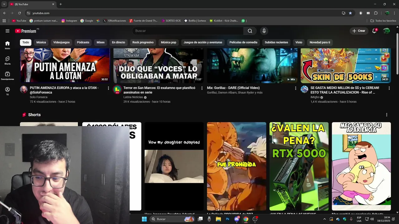399x224 pixels.
Task: Open the ¿Valen la pena? RTX 5000 short
Action: click(299, 166)
